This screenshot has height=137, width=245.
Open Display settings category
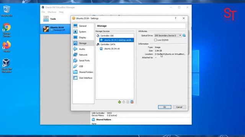(x=83, y=37)
